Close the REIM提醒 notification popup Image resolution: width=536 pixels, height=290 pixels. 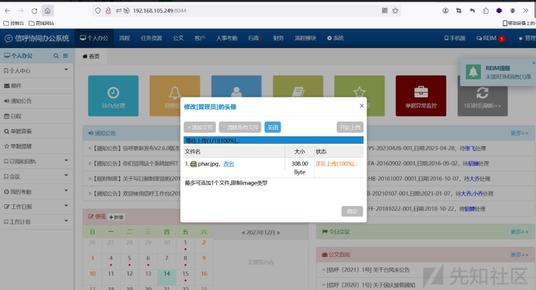click(x=533, y=63)
